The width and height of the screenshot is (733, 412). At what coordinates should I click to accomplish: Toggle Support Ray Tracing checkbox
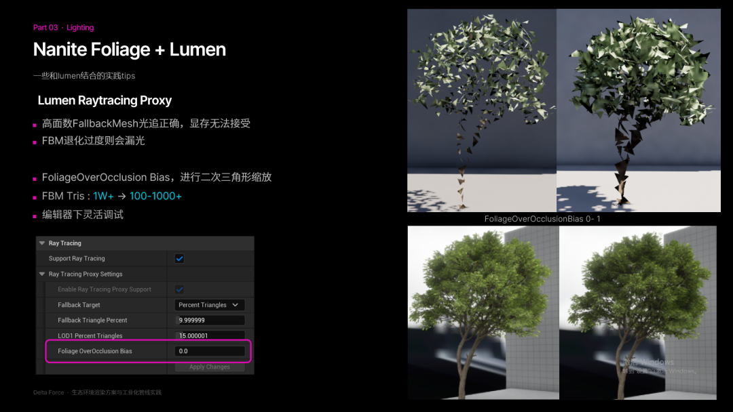tap(179, 258)
